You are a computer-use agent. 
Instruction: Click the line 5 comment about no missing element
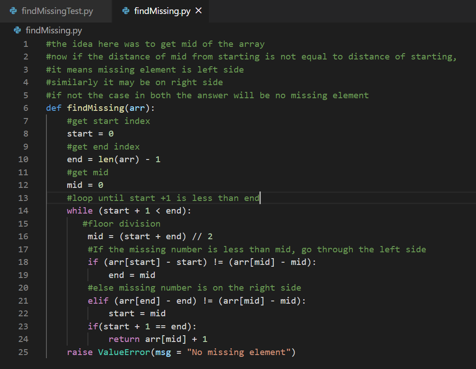click(x=208, y=96)
